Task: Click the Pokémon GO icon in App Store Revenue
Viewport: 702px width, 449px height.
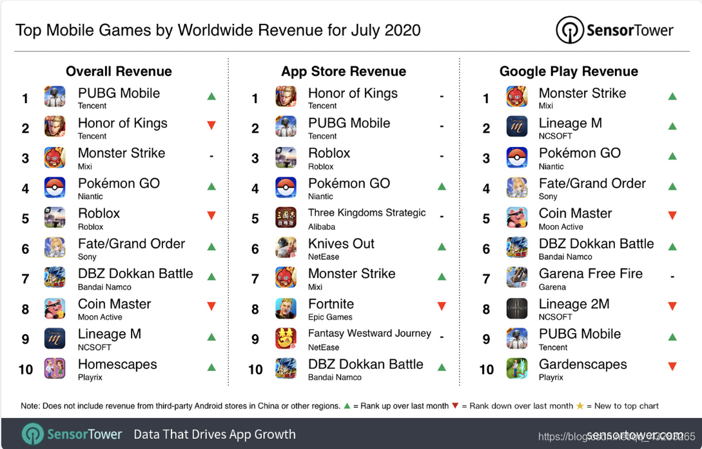Action: click(286, 187)
